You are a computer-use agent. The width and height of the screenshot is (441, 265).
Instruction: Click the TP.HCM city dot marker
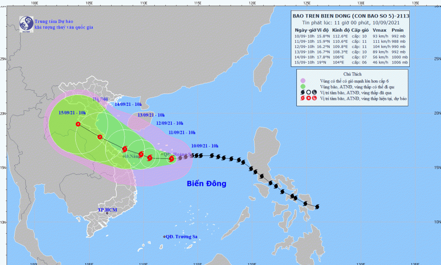click(x=107, y=213)
